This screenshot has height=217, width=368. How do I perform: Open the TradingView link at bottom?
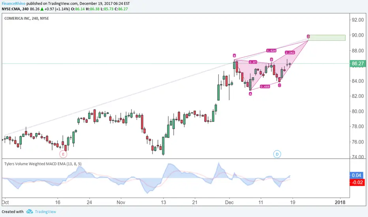(x=45, y=211)
